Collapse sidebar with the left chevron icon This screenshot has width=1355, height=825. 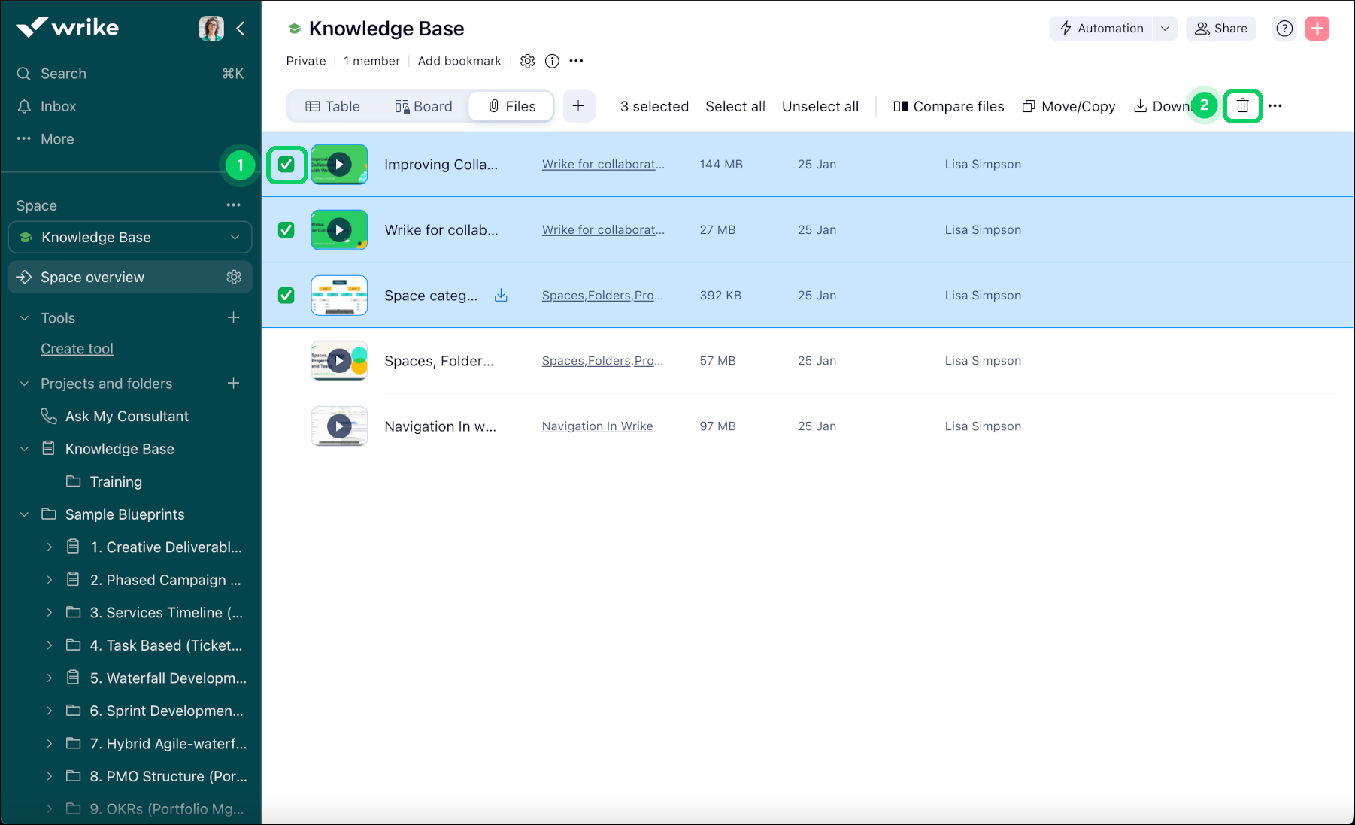[241, 29]
